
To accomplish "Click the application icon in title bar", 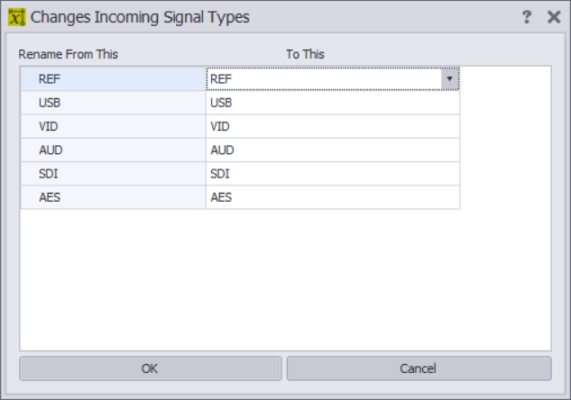I will 17,17.
